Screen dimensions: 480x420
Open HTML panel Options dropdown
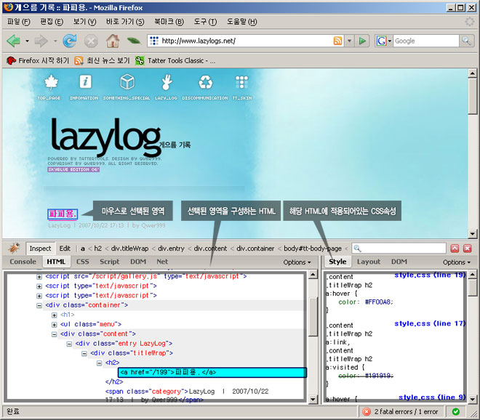pyautogui.click(x=297, y=262)
